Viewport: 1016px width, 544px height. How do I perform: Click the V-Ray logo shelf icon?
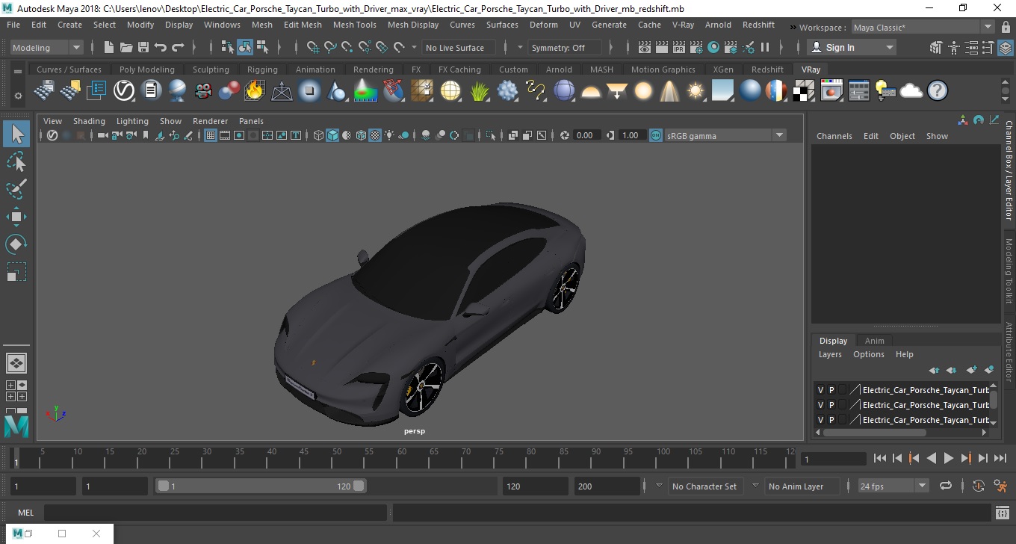tap(124, 91)
